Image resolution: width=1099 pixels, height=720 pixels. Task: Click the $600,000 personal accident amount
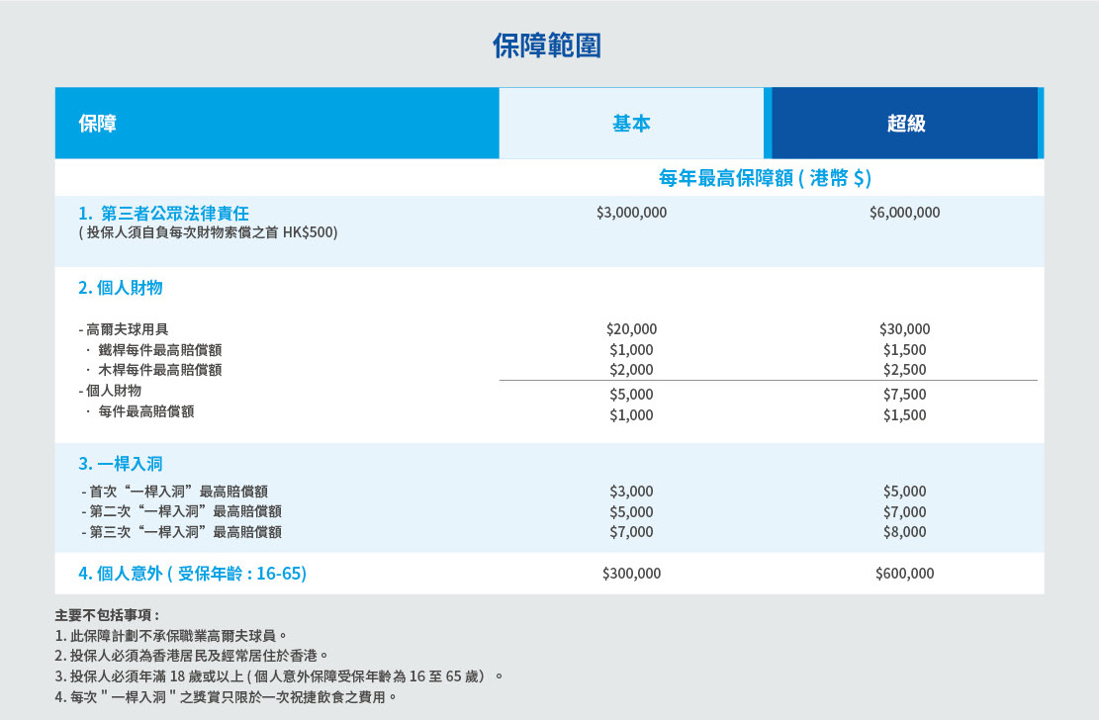pos(905,574)
